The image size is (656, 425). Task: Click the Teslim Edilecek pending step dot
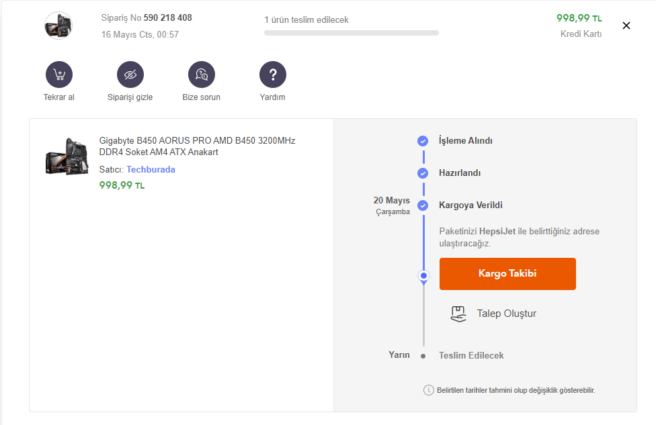point(423,356)
